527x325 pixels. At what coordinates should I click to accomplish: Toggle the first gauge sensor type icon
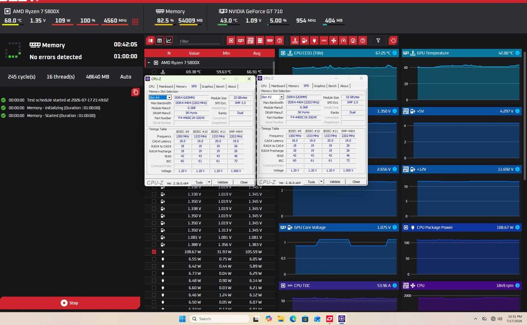click(x=343, y=41)
